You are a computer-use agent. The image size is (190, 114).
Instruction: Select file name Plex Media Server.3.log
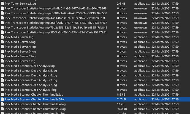tap(20, 52)
